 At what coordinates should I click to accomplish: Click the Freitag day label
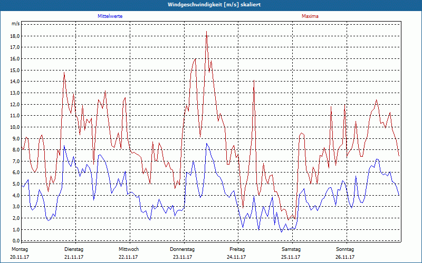point(237,249)
